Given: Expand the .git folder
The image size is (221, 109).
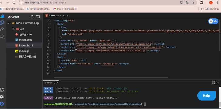Looking at the screenshot, I should 13,29.
